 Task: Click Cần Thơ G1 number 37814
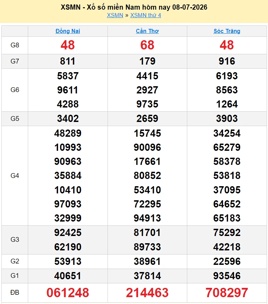tap(147, 276)
